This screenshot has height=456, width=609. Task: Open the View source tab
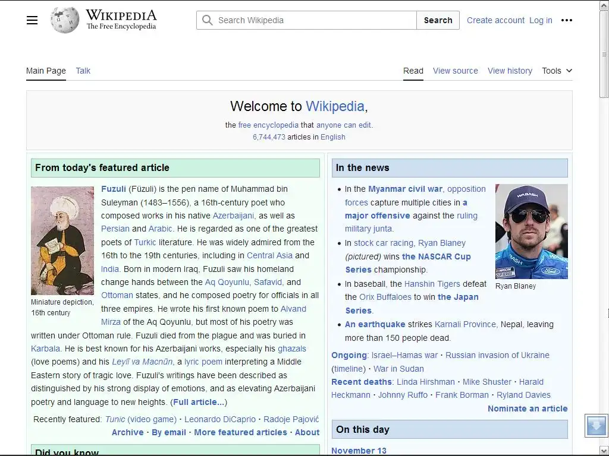tap(455, 71)
